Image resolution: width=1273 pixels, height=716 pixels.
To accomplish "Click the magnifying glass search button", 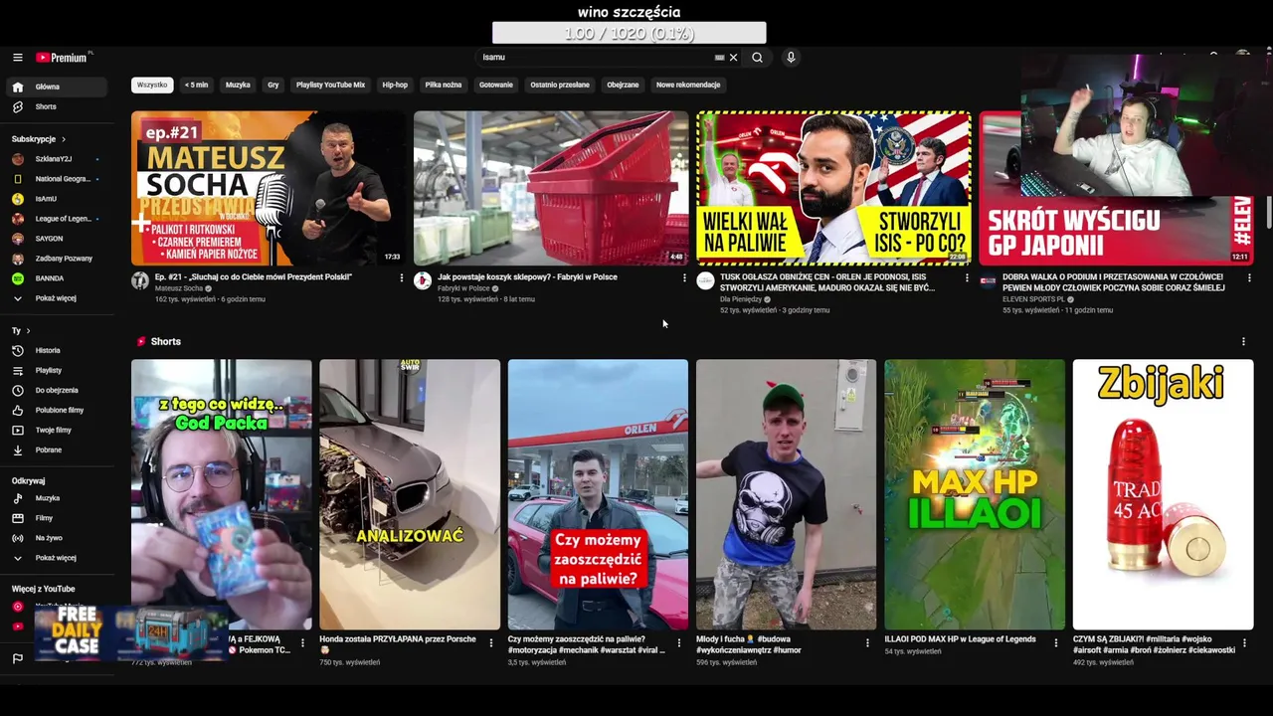I will [757, 58].
